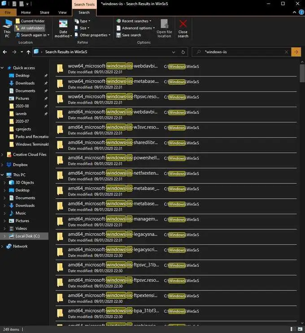Open the cprojects folder in sidebar

click(x=23, y=129)
